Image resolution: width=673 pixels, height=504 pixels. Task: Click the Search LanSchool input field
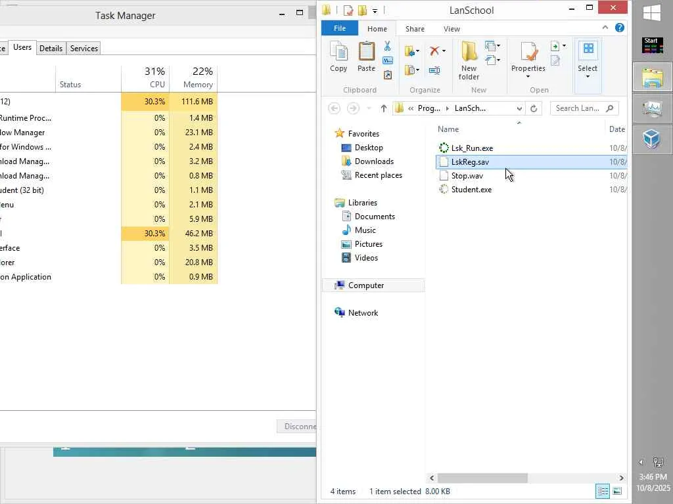coord(584,108)
